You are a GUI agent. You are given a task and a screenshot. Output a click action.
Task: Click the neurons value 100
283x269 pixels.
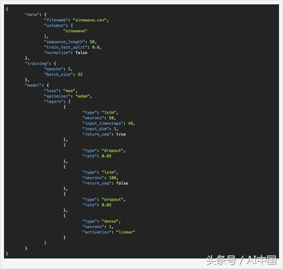click(112, 178)
